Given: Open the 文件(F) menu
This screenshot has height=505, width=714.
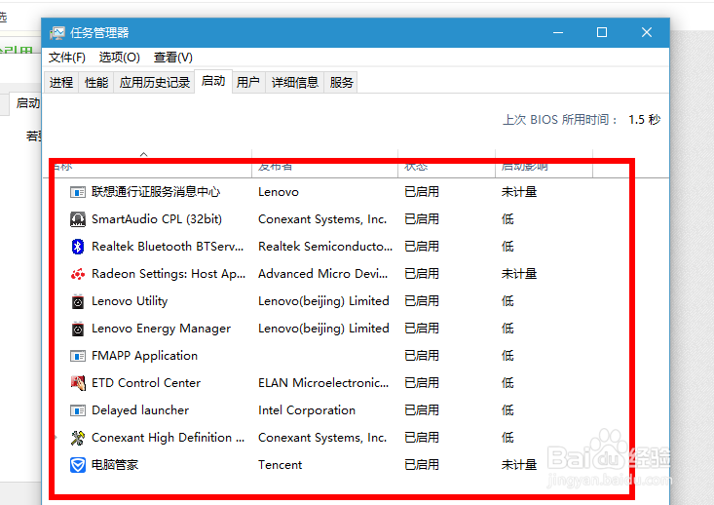Looking at the screenshot, I should coord(67,58).
